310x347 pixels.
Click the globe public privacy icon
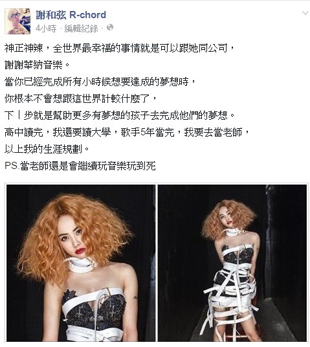110,27
